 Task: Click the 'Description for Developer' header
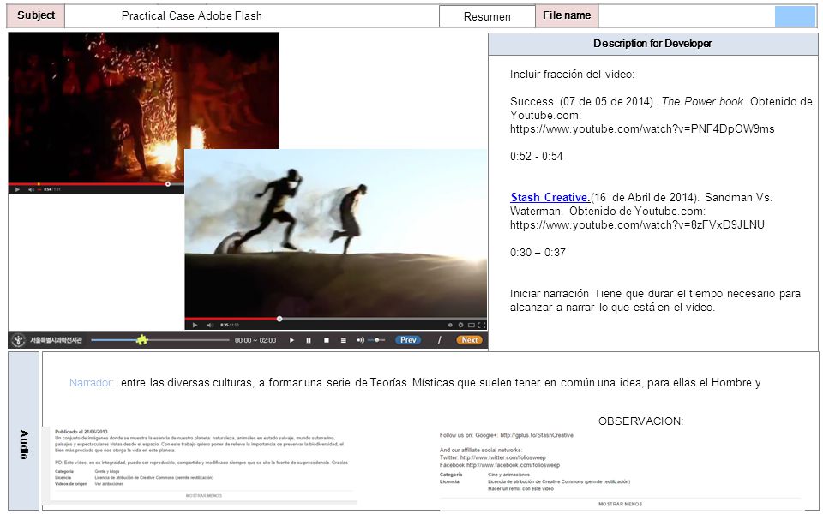[653, 44]
